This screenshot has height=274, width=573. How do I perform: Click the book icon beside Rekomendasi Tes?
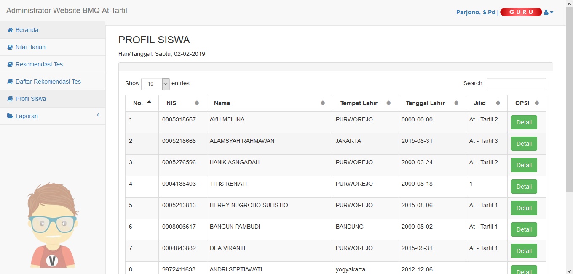click(x=10, y=64)
